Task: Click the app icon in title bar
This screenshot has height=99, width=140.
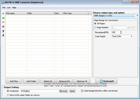Action: point(2,3)
